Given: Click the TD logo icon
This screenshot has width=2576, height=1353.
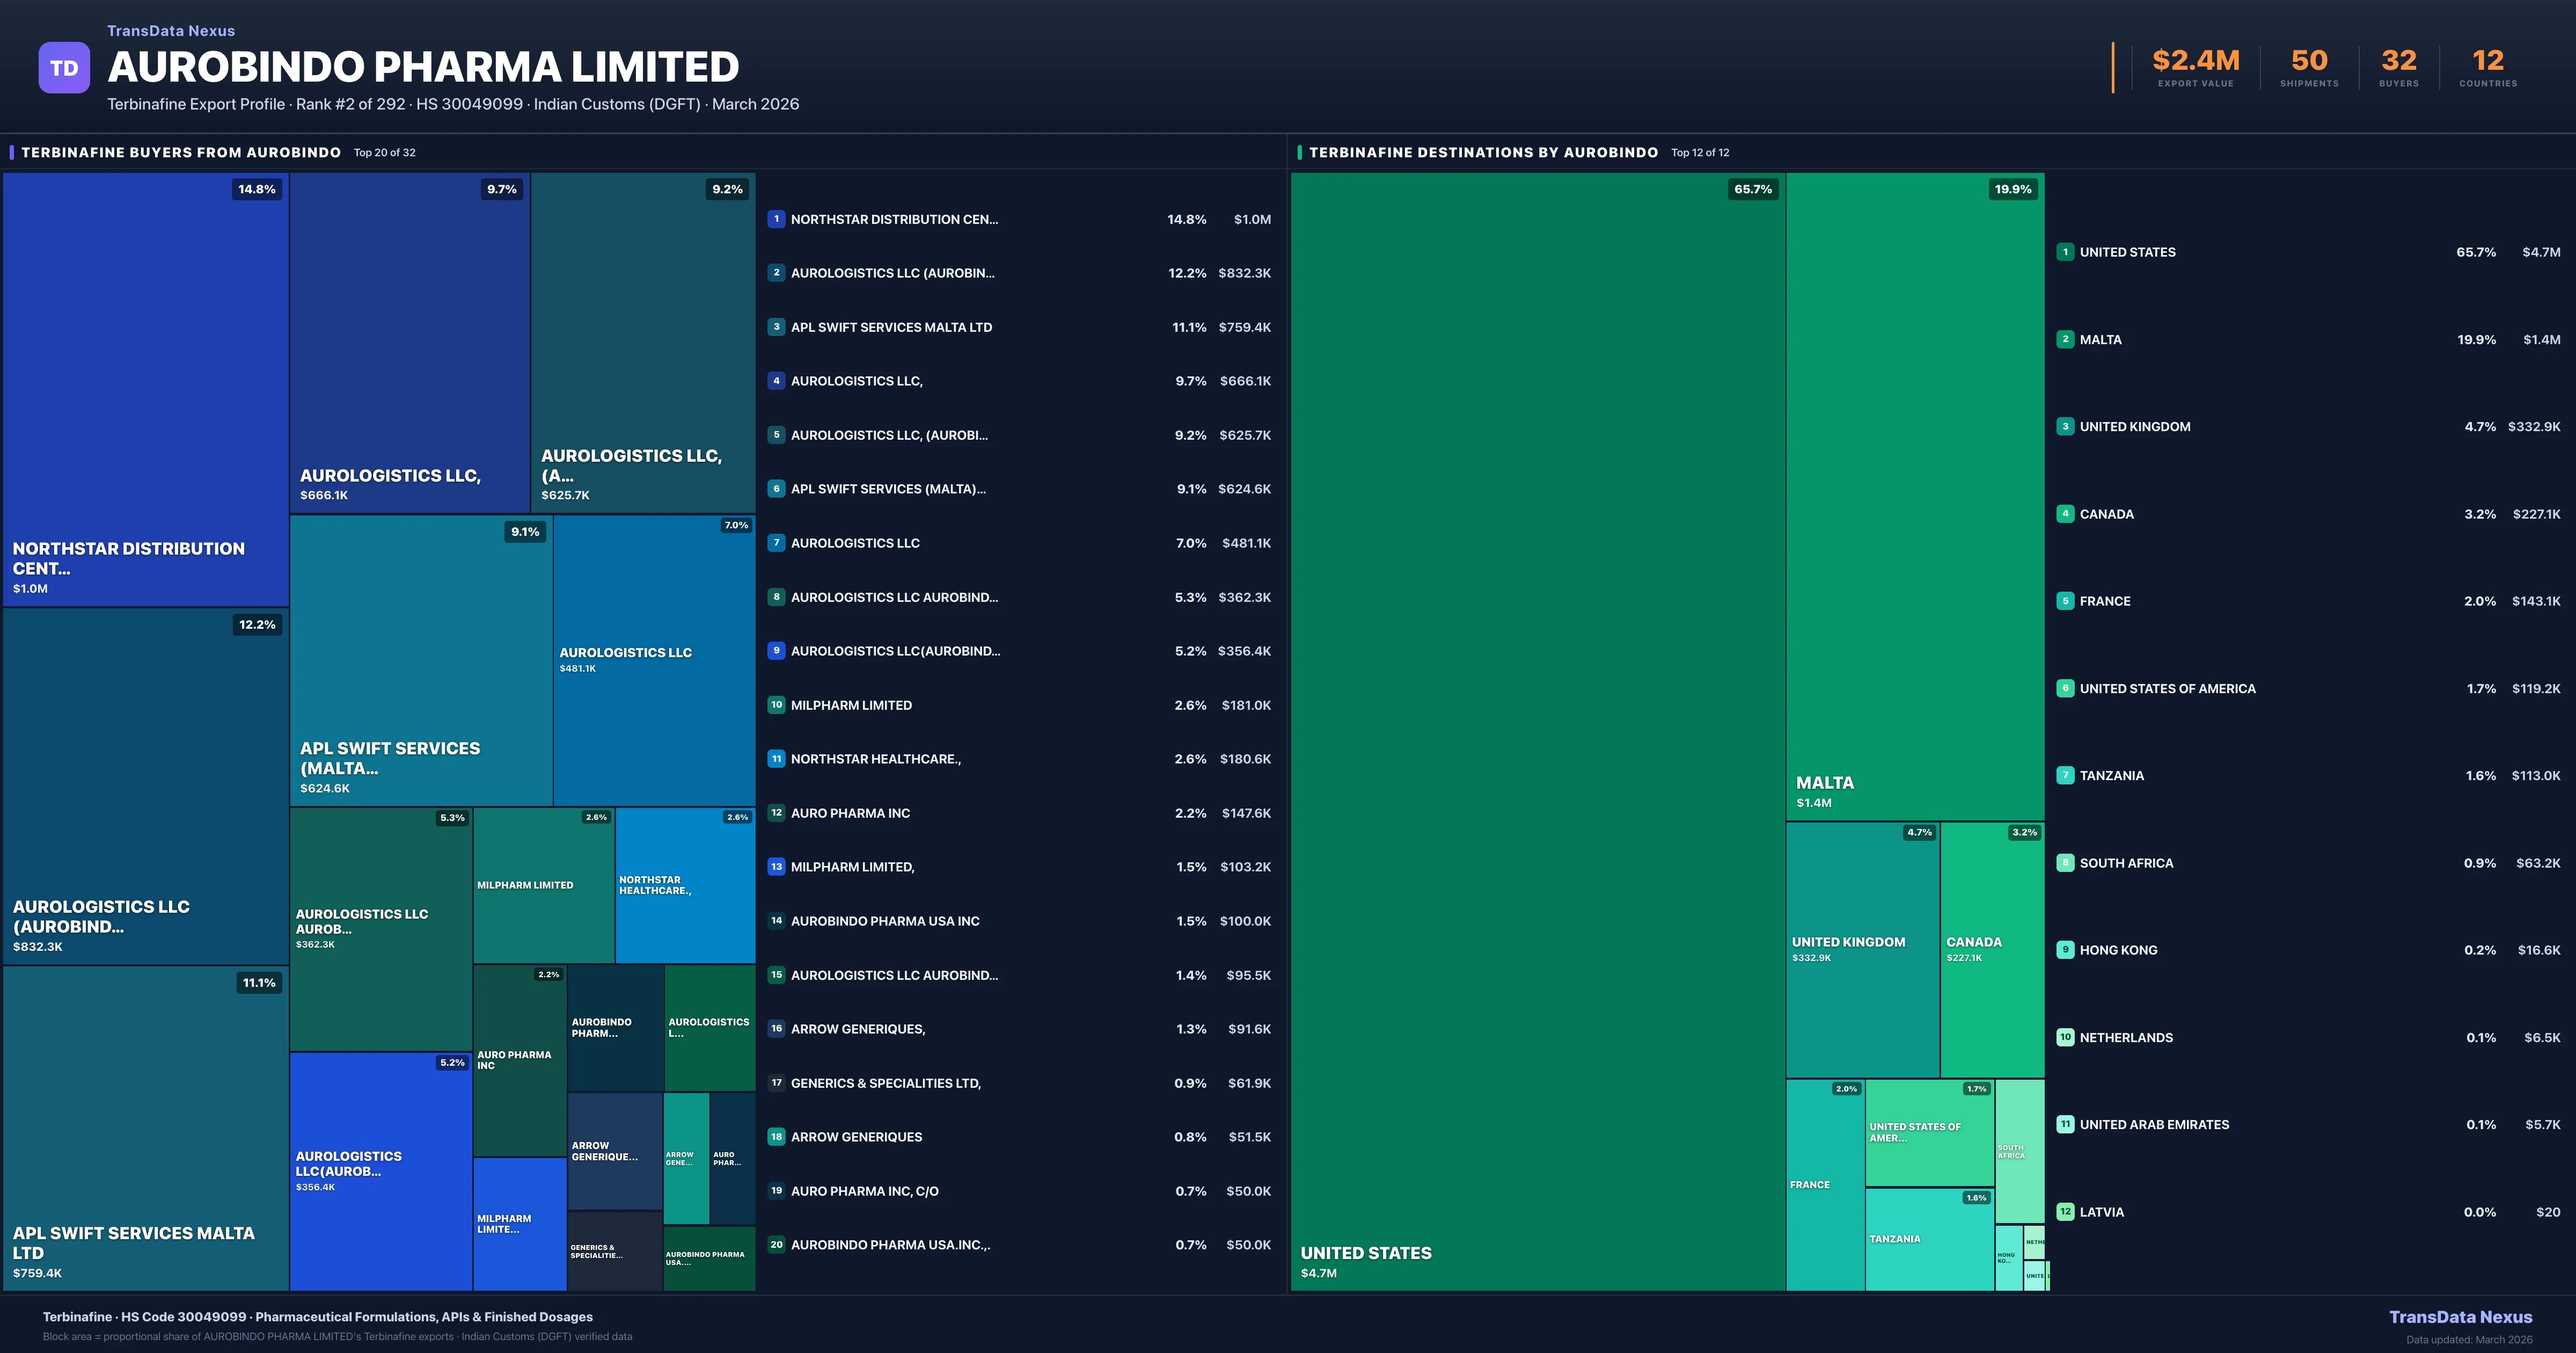Looking at the screenshot, I should click(x=64, y=67).
